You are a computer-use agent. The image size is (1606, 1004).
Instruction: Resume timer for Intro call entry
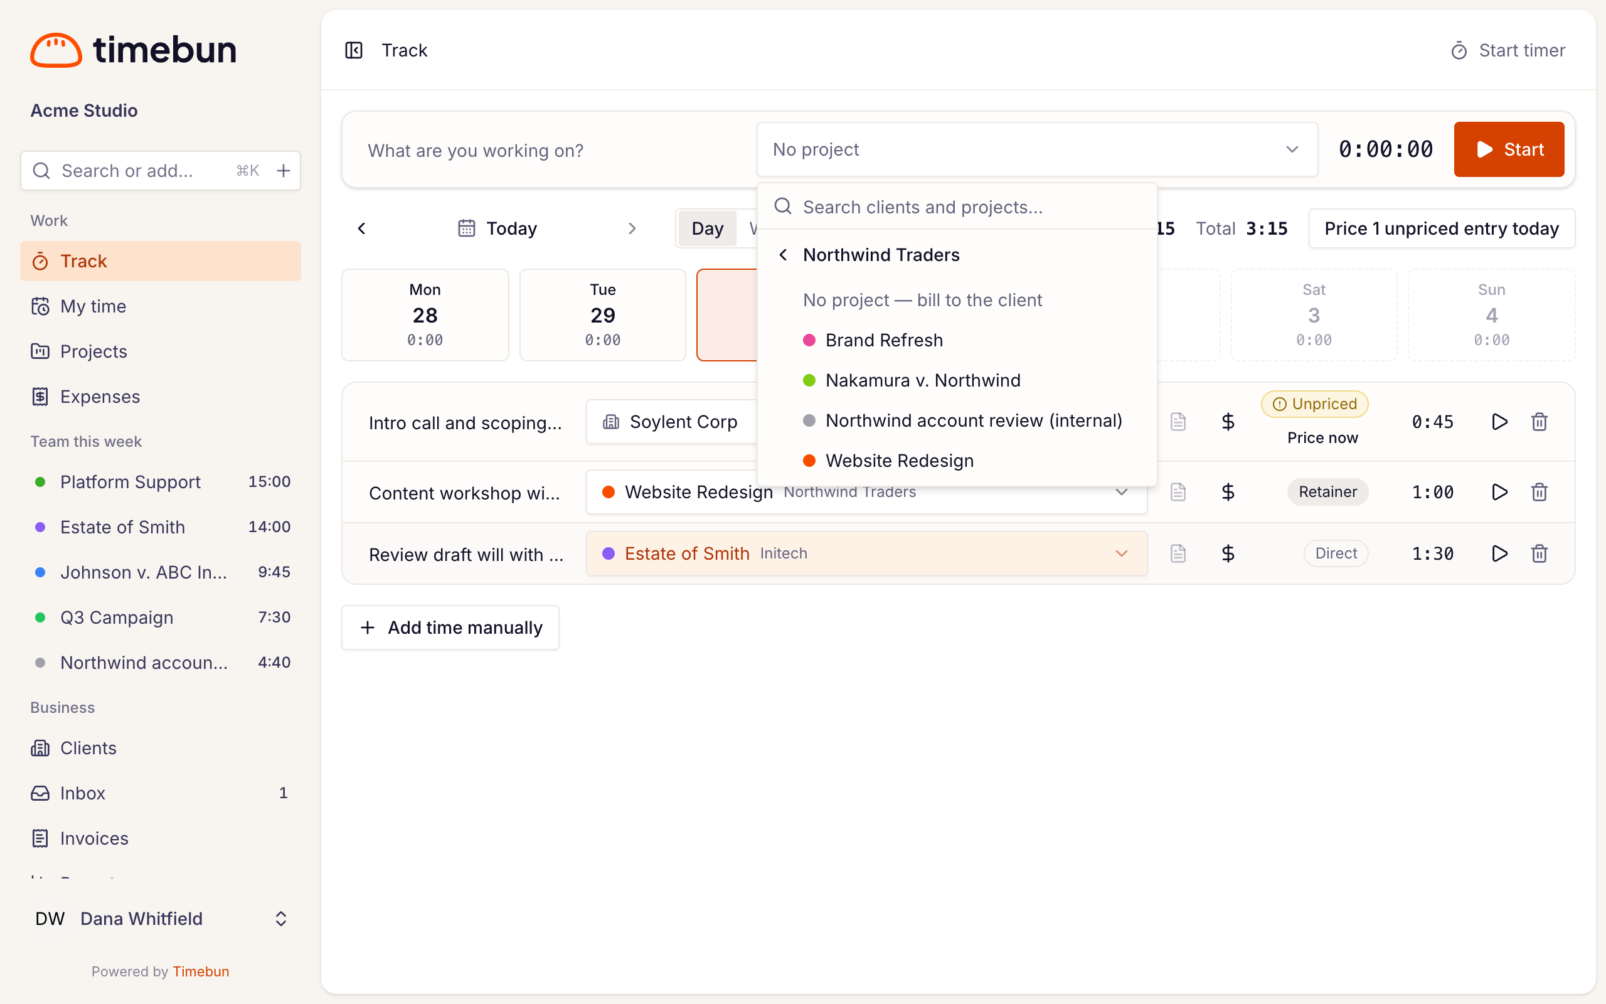(1499, 422)
